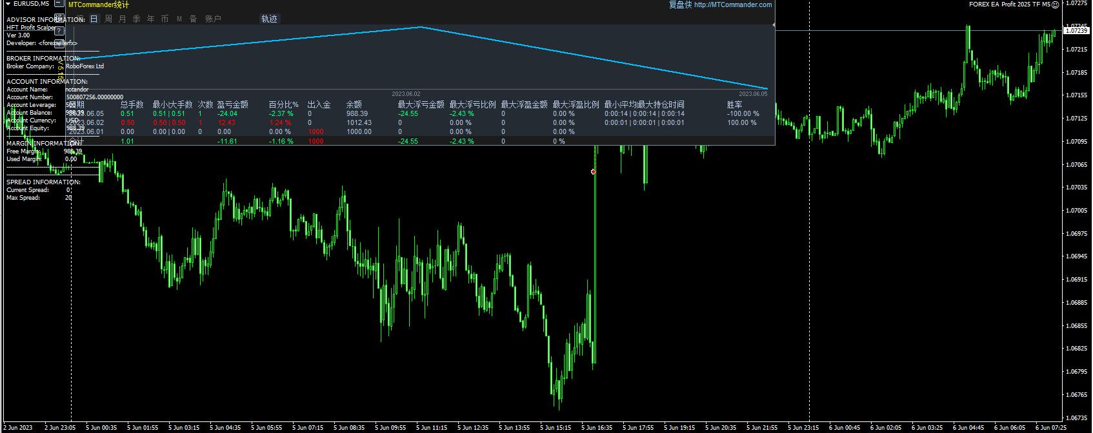1093x433 pixels.
Task: Collapse the MTCommander statistics panel with the minus box
Action: 59,4
